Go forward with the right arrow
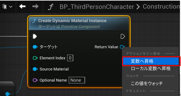181x96 pixels. pos(35,7)
